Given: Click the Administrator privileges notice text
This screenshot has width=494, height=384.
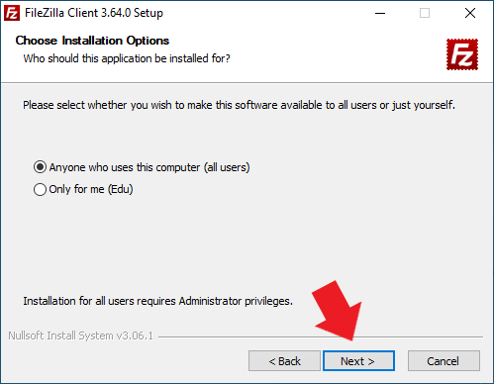Looking at the screenshot, I should 157,301.
